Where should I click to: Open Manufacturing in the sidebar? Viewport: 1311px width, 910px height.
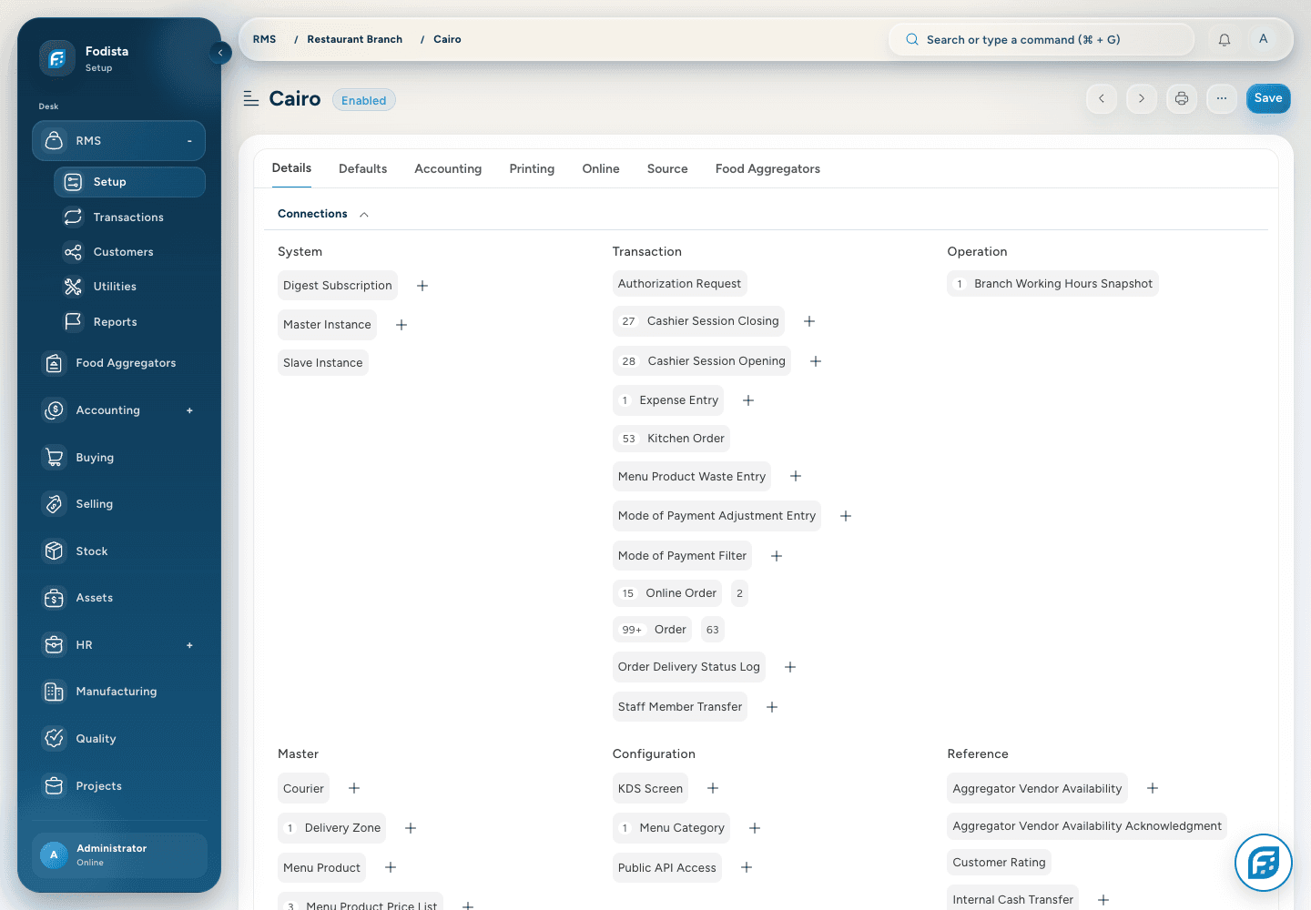[119, 692]
